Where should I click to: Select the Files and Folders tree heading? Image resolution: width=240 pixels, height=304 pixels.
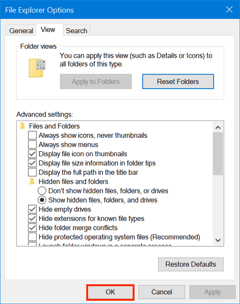54,126
